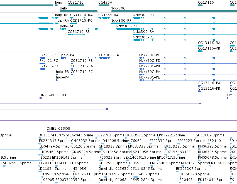Select the Nckx30C-RE transcript label
The image size is (237, 184).
(143, 37)
